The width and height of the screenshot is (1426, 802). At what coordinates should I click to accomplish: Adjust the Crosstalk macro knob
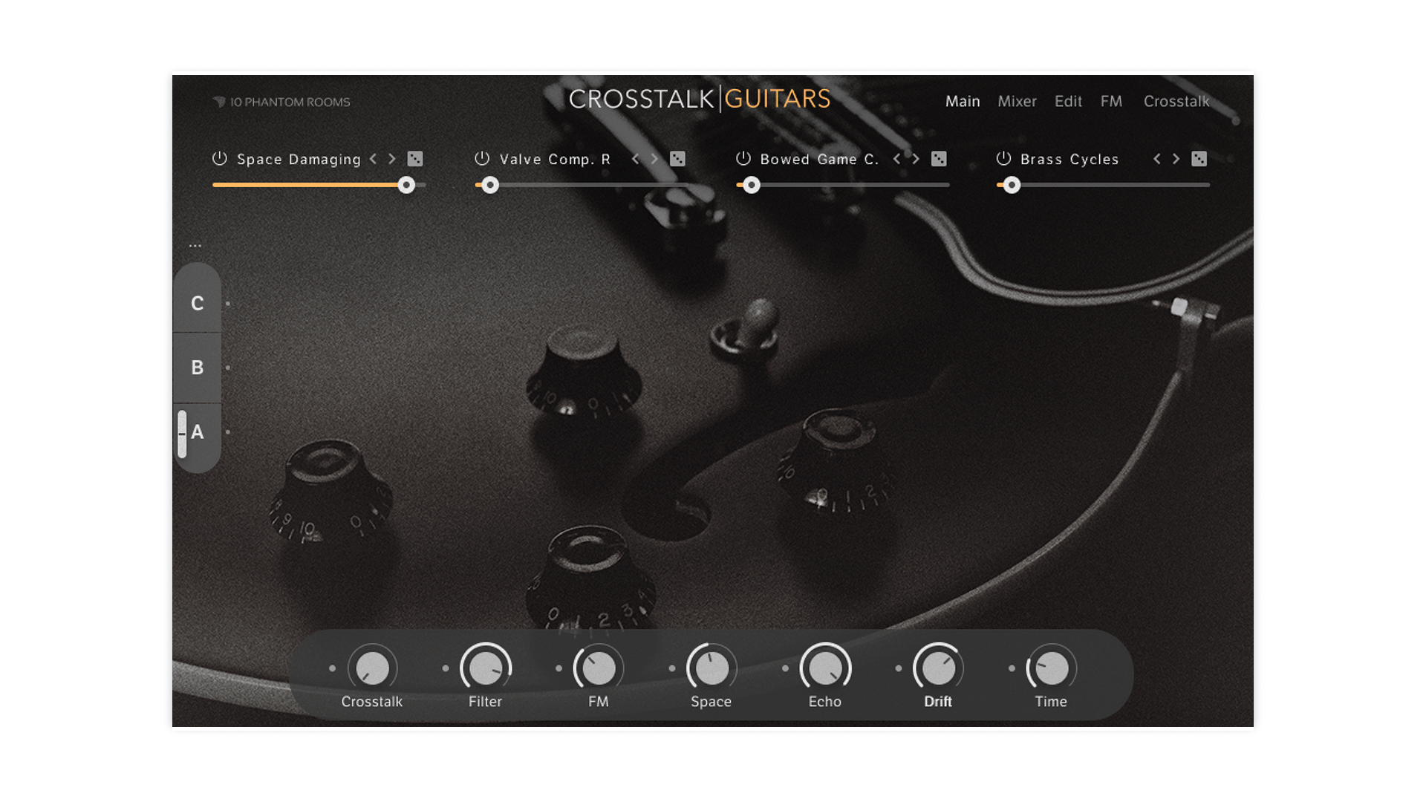(x=372, y=668)
